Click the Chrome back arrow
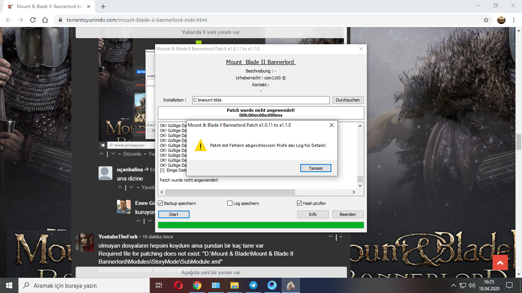 (8, 20)
